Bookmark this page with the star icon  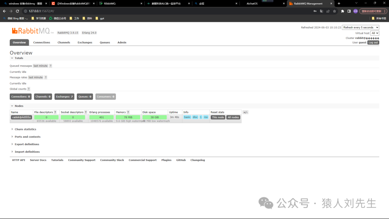pyautogui.click(x=334, y=11)
